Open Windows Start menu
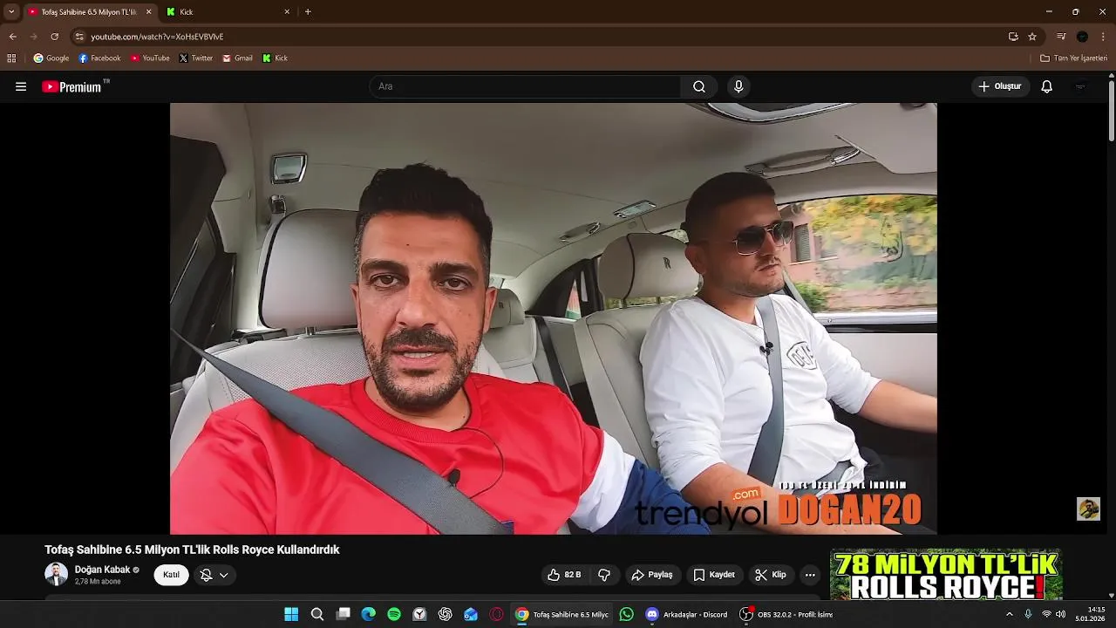This screenshot has width=1116, height=628. pos(291,614)
